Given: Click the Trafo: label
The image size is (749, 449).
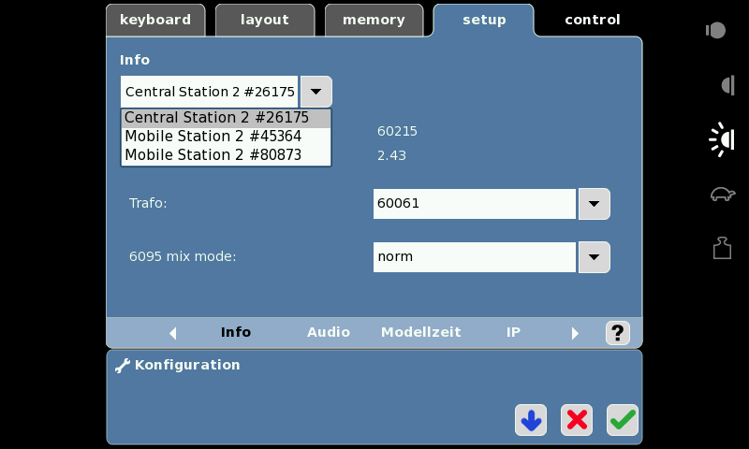Looking at the screenshot, I should coord(148,203).
